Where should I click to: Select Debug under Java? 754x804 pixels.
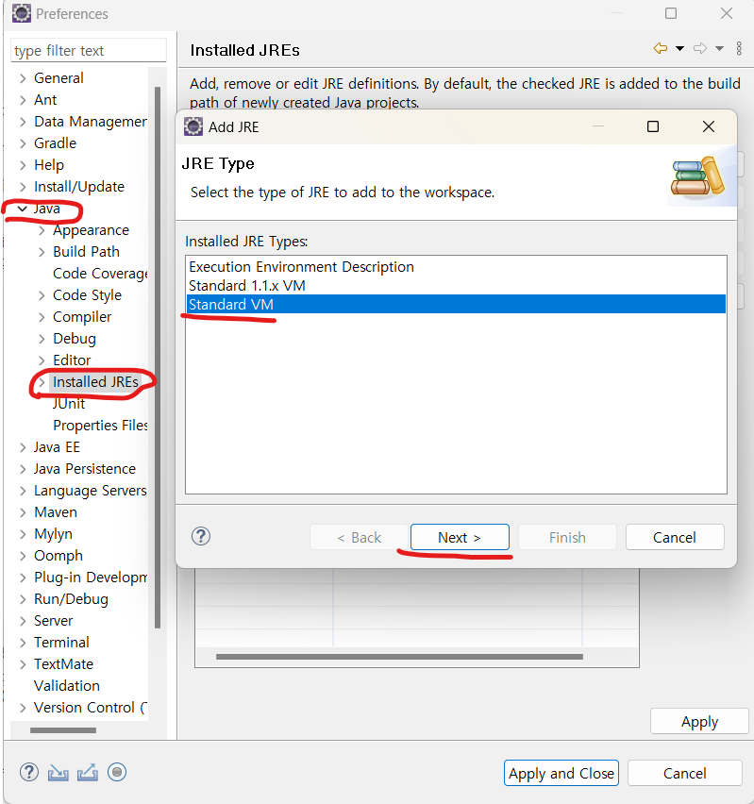pyautogui.click(x=75, y=339)
